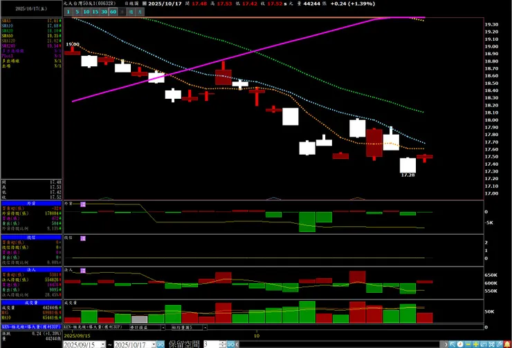The image size is (512, 348).
Task: Click the spacing value input field
Action: coord(211,344)
